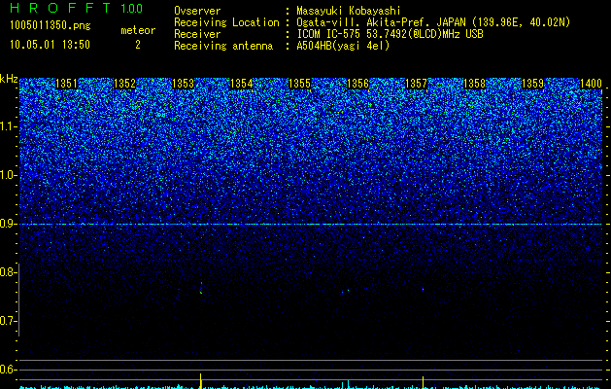Screen dimensions: 611x389
Task: Click the cyan power spike below 1356
Action: (x=348, y=384)
